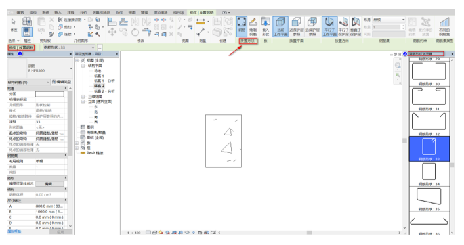Open the Layout (布局) dropdown in ribbon
This screenshot has width=464, height=245.
[389, 20]
